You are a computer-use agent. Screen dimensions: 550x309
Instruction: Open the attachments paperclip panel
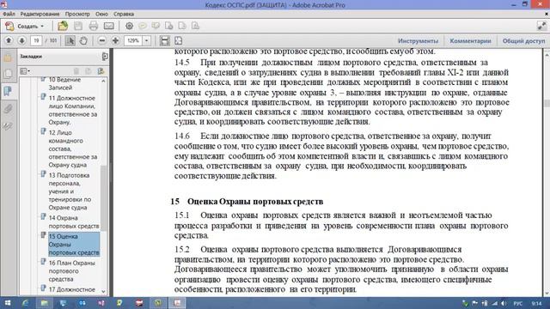tap(8, 109)
